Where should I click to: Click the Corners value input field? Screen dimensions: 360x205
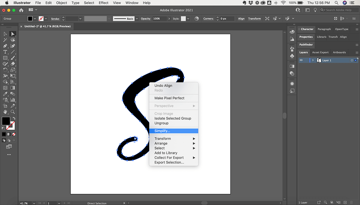[x=227, y=19]
